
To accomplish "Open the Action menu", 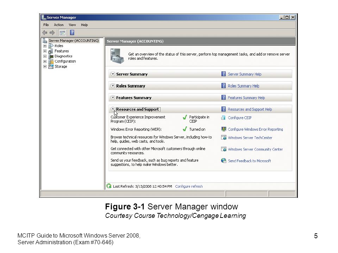I will pyautogui.click(x=59, y=25).
